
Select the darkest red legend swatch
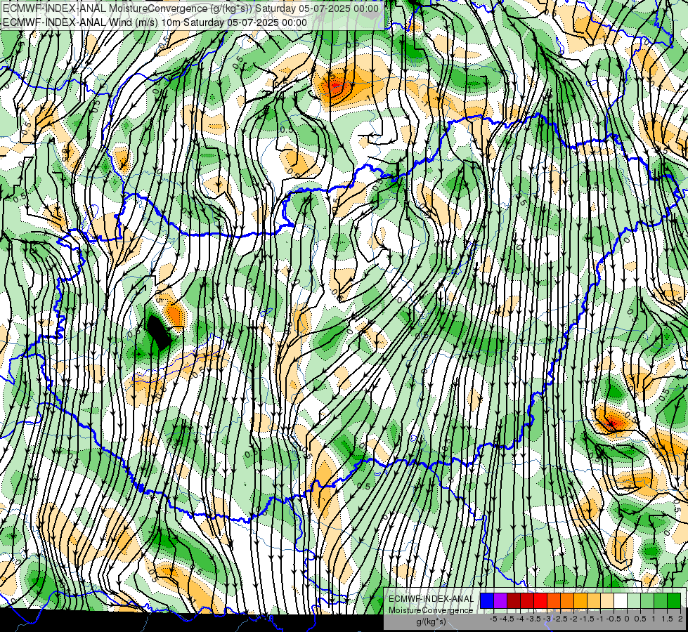514,600
